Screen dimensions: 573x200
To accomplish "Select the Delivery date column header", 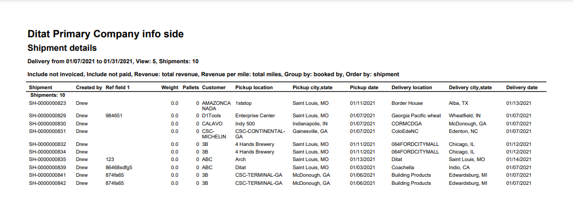I will pos(522,88).
